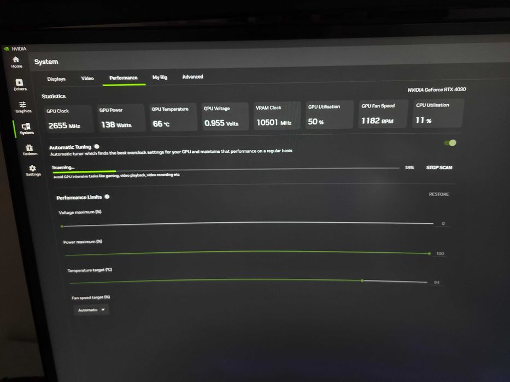
Task: Show info tooltip for Automatic Tuning
Action: (97, 146)
